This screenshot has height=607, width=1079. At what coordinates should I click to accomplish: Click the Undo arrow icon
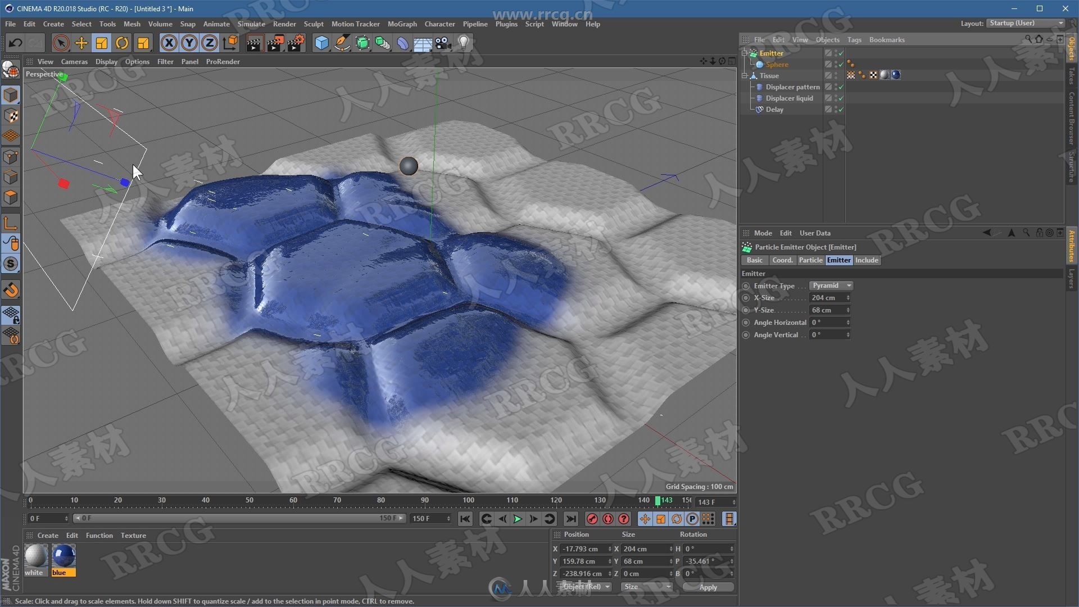(x=15, y=43)
